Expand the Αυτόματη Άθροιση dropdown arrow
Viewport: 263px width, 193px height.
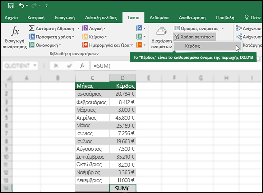click(78, 28)
